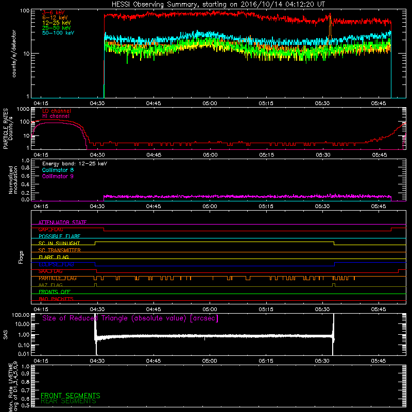
Task: Click the 04:30 tick label under SAS plot
Action: click(x=97, y=361)
